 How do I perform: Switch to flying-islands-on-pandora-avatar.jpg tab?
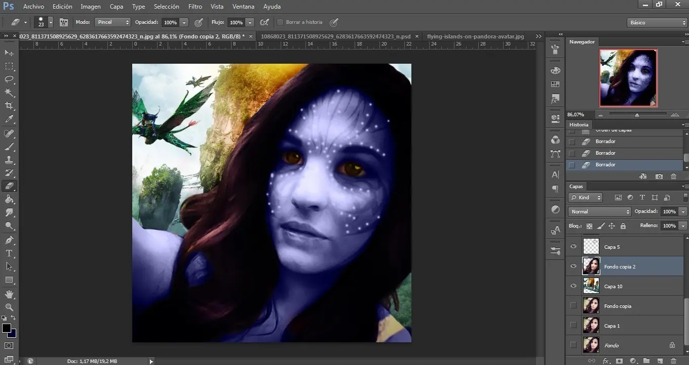(x=475, y=36)
